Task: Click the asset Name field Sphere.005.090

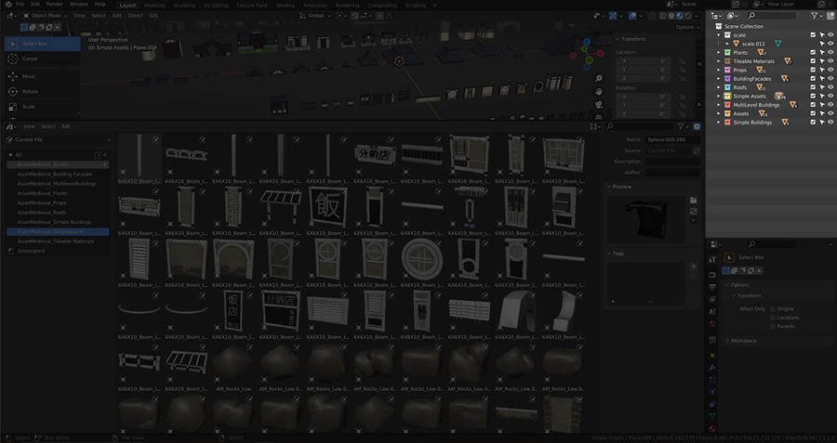Action: (672, 139)
